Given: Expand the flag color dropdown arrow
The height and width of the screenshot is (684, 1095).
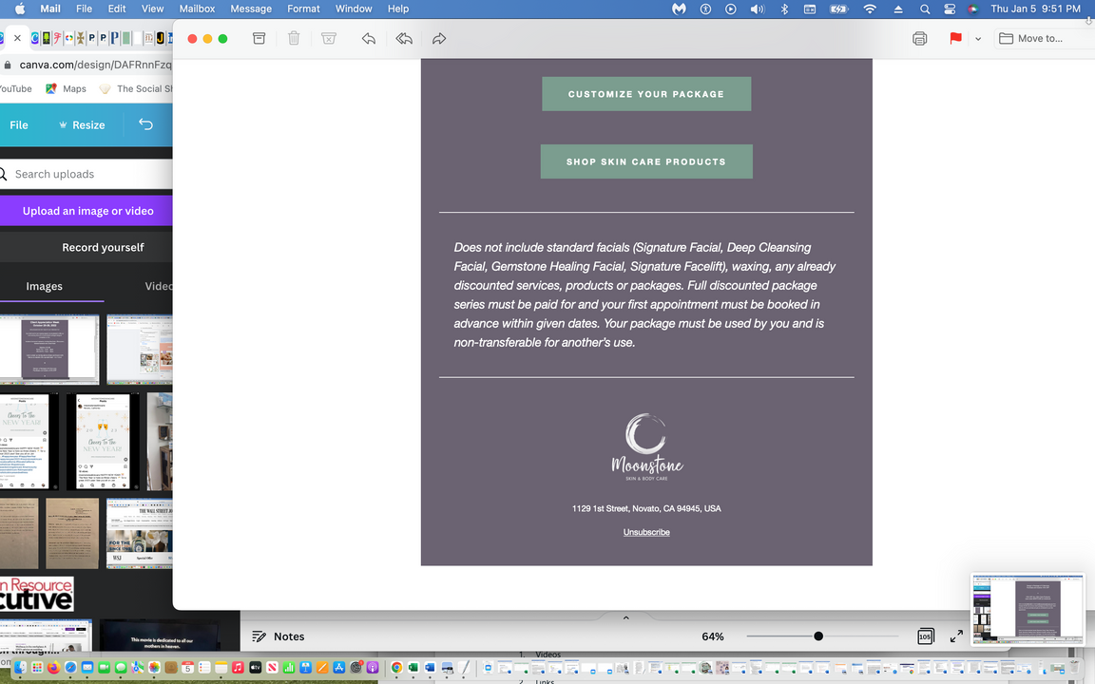Looking at the screenshot, I should [x=978, y=39].
